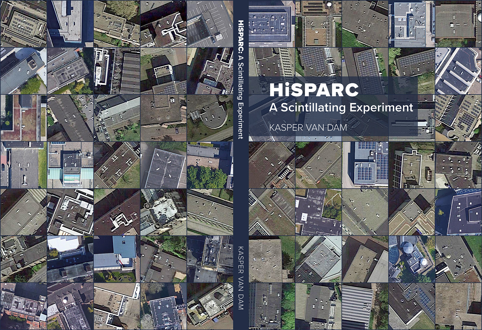Select tile with red-brown roof courtyard

click(x=23, y=118)
